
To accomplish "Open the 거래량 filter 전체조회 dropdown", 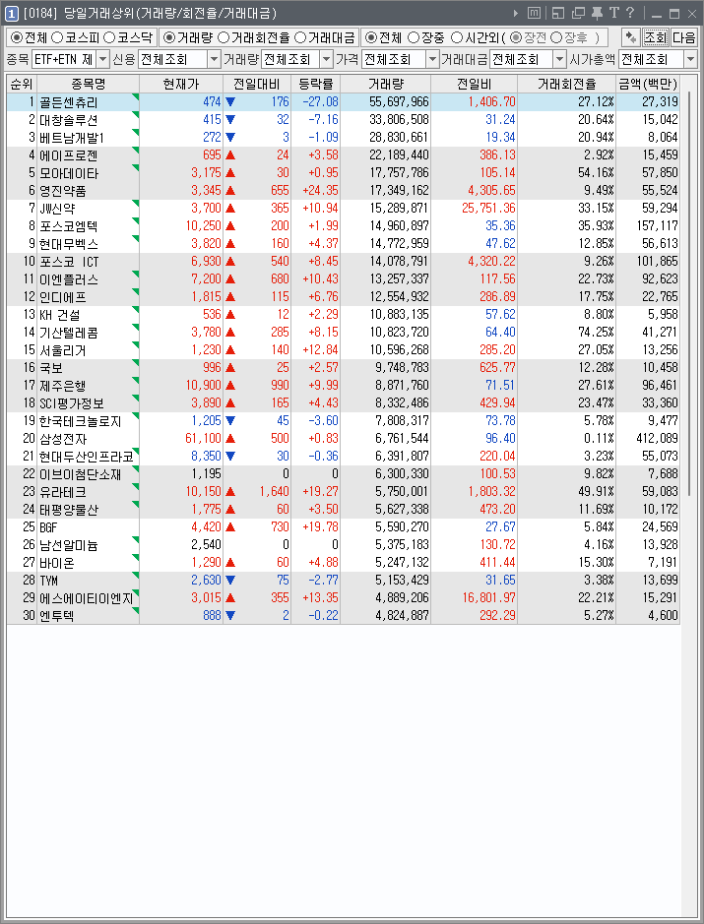I will point(326,59).
